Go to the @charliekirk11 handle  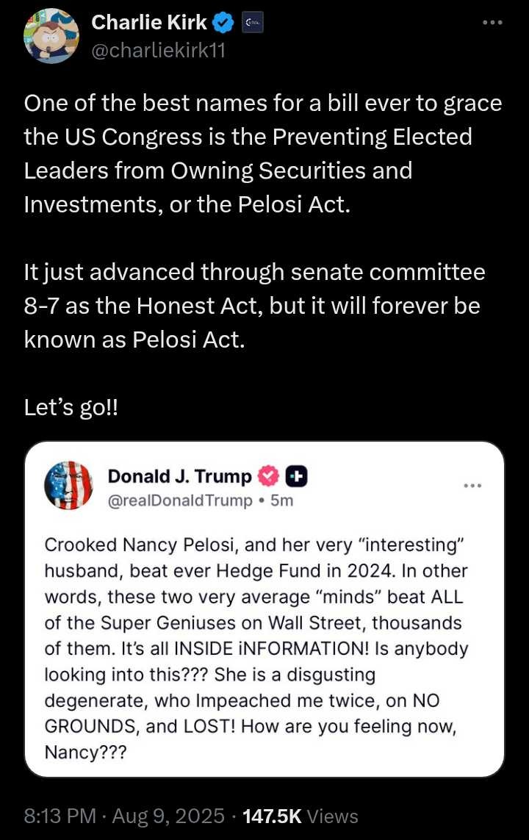(x=159, y=51)
